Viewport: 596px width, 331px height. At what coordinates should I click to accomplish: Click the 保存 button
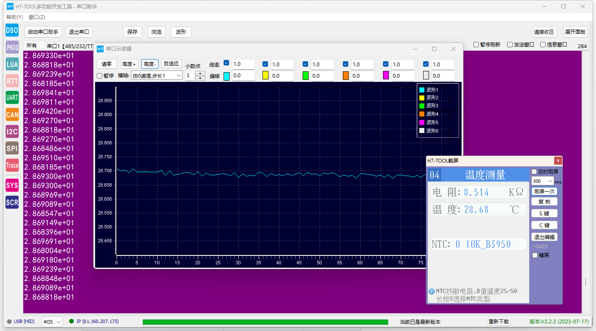pyautogui.click(x=132, y=32)
